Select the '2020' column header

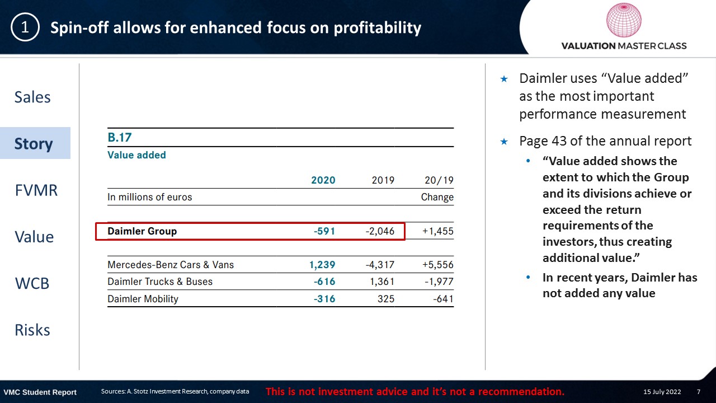(x=323, y=180)
